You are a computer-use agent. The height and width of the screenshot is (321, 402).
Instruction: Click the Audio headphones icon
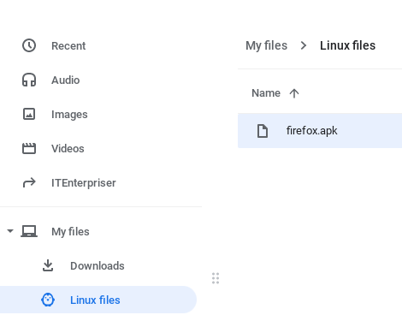pyautogui.click(x=29, y=80)
